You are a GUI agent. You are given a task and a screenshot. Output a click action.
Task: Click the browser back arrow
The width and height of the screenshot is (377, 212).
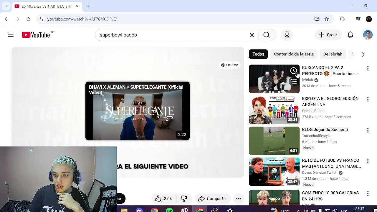coord(7,19)
